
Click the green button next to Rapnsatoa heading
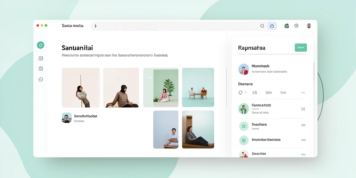coord(301,47)
